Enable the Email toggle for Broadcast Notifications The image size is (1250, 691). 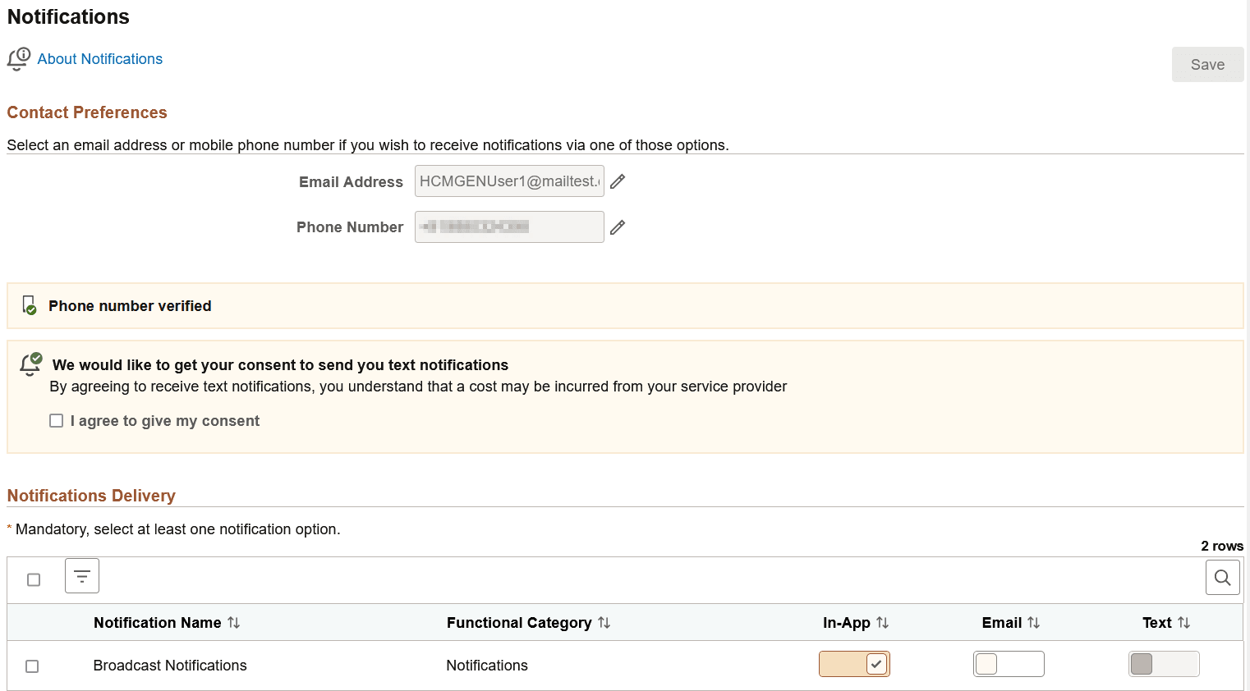[x=1009, y=664]
